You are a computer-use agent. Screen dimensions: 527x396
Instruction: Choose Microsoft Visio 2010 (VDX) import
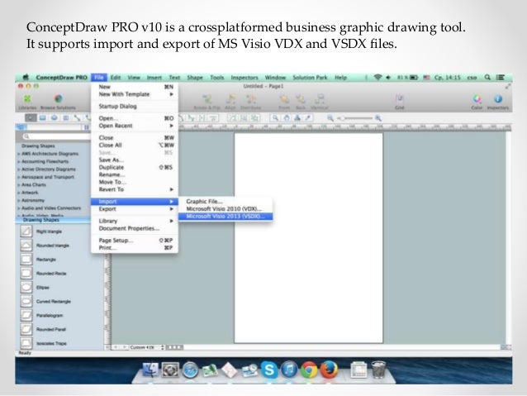(x=226, y=209)
